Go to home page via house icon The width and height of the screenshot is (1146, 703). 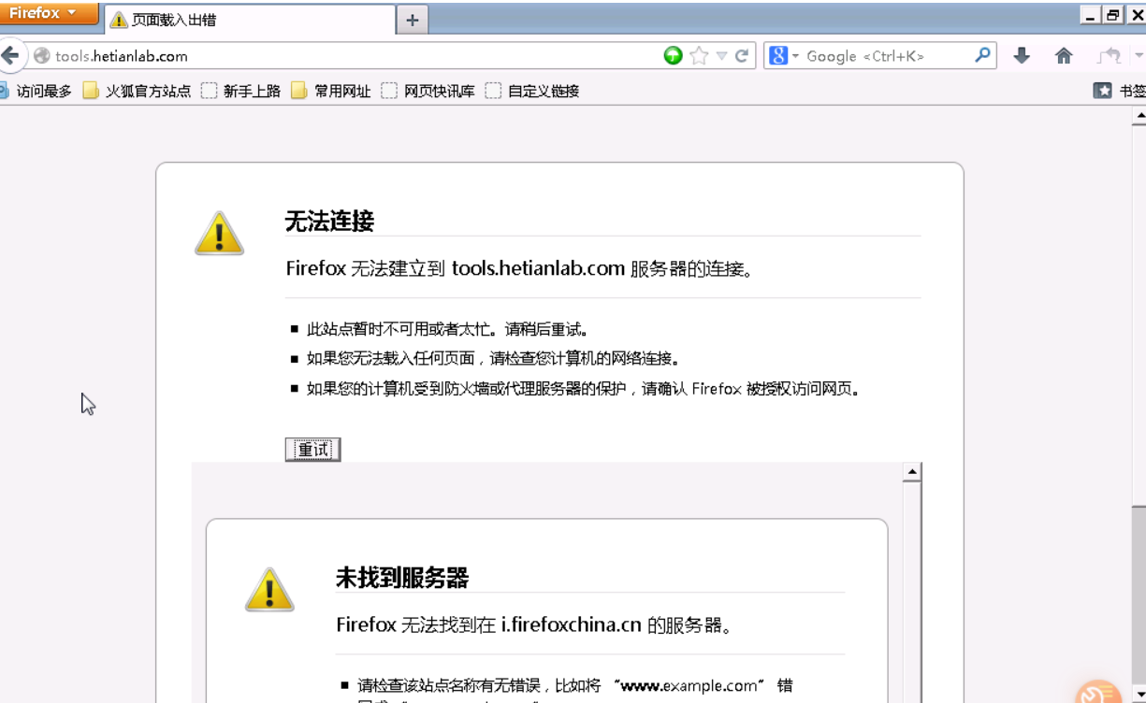[1064, 56]
